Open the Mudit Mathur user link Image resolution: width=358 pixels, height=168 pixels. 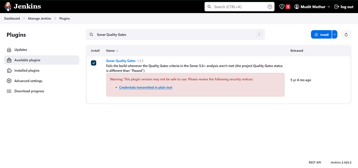(313, 7)
